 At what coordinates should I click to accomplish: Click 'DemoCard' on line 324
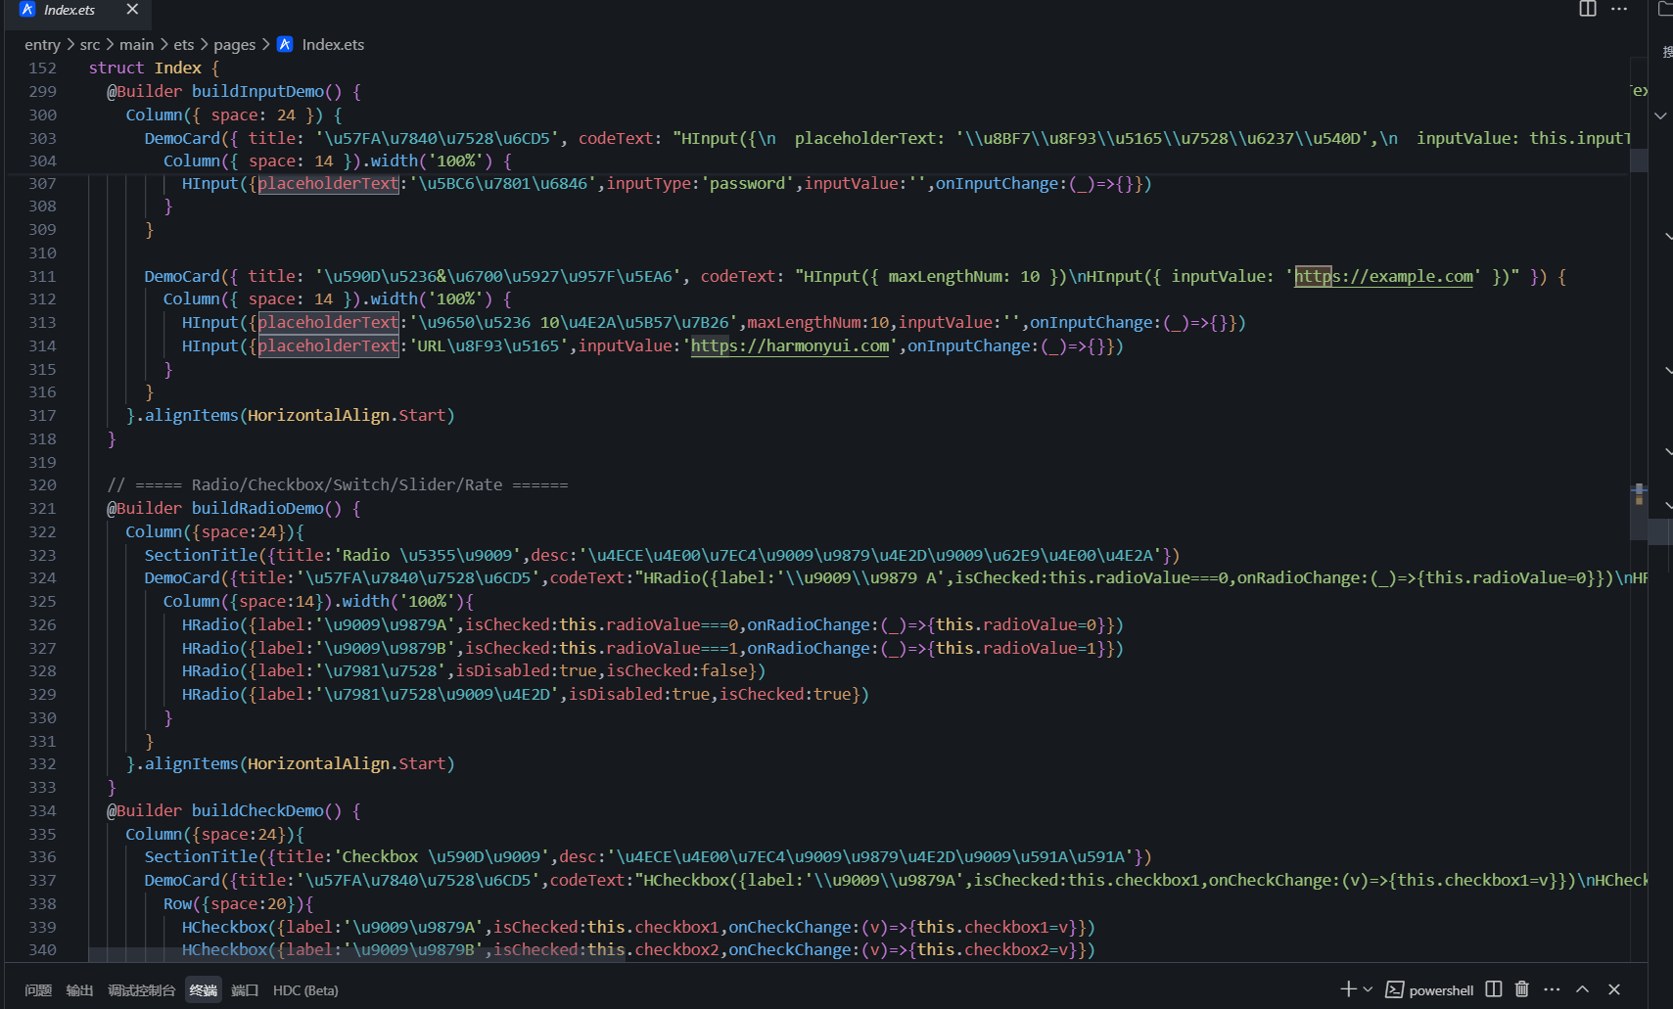click(182, 577)
